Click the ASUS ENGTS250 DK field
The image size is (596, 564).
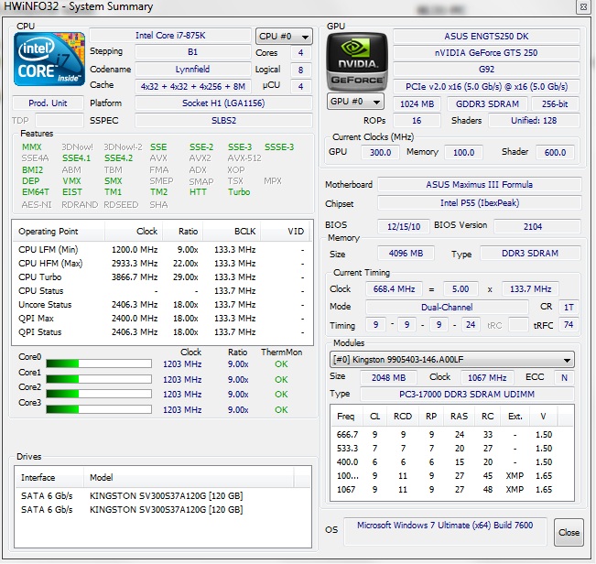click(486, 37)
